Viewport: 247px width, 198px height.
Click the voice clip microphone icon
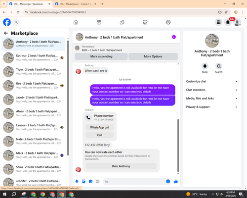click(x=77, y=182)
